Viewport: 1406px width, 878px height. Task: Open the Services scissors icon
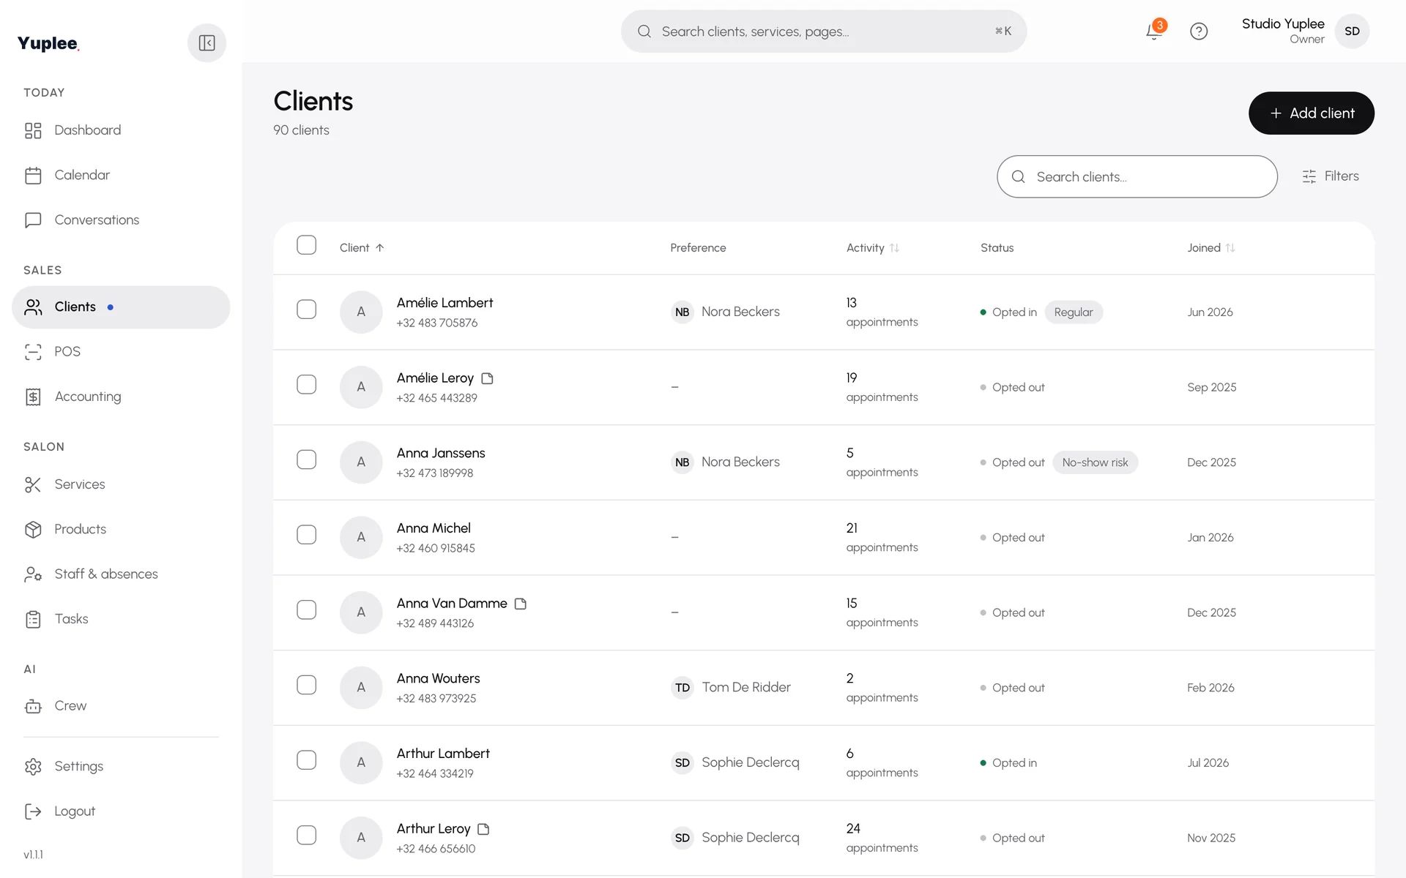pyautogui.click(x=33, y=484)
